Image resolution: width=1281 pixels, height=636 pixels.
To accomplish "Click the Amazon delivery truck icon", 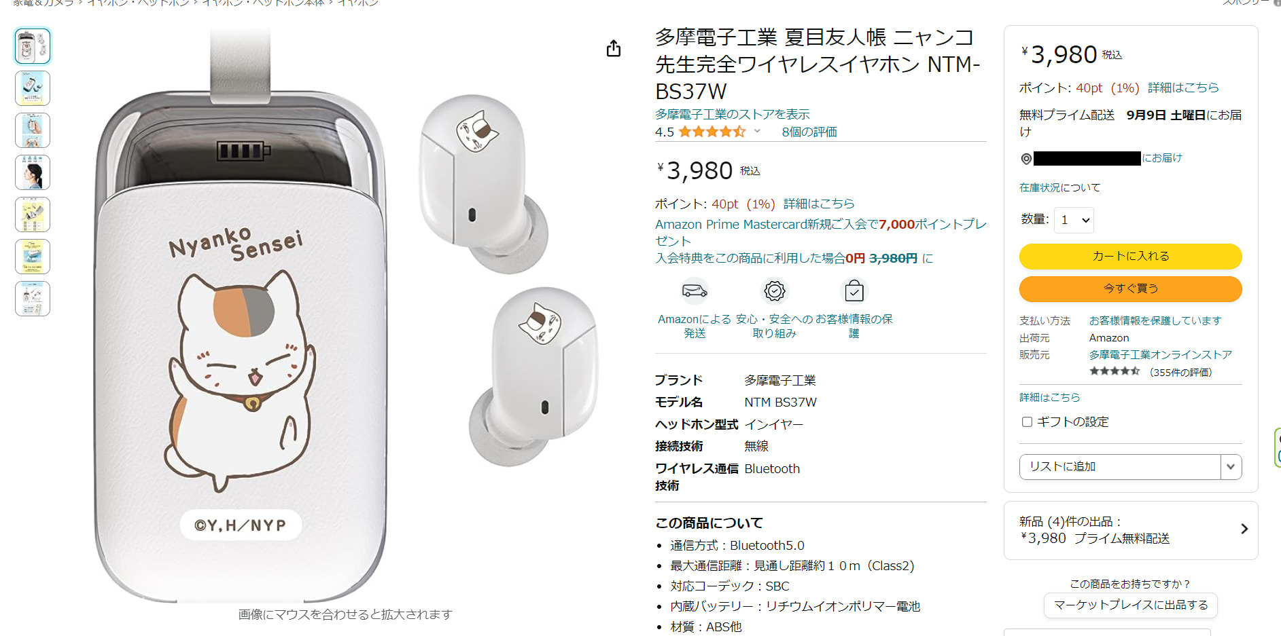I will click(x=695, y=291).
